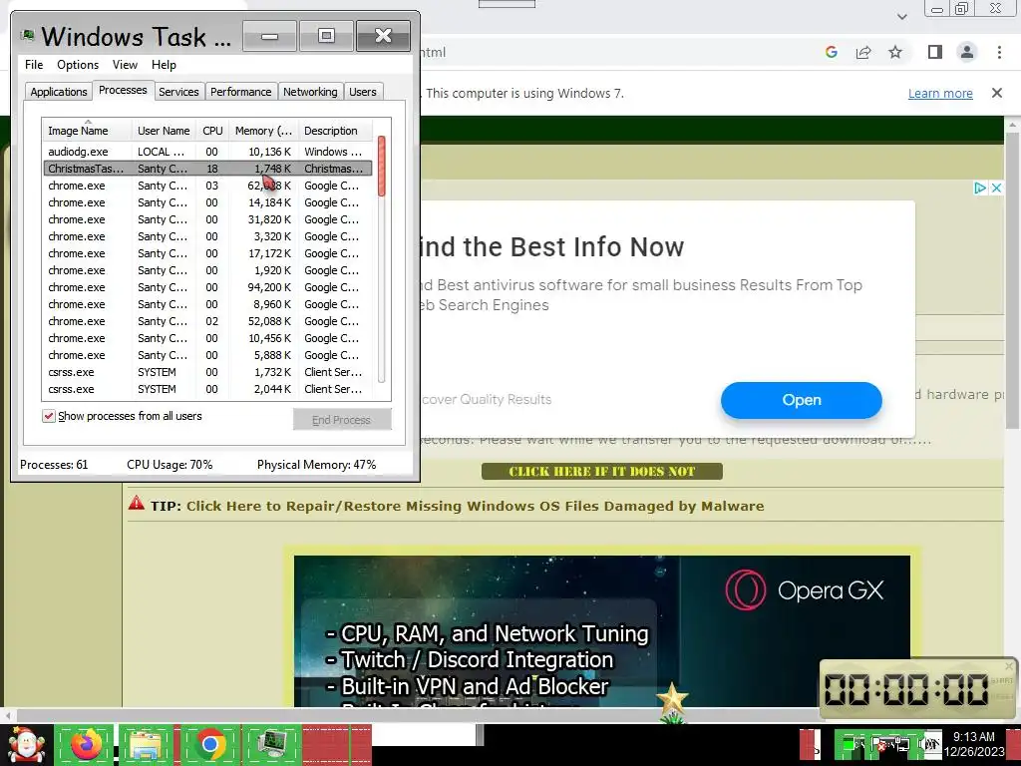This screenshot has width=1021, height=766.
Task: Open Chrome three-dot menu
Action: (999, 52)
